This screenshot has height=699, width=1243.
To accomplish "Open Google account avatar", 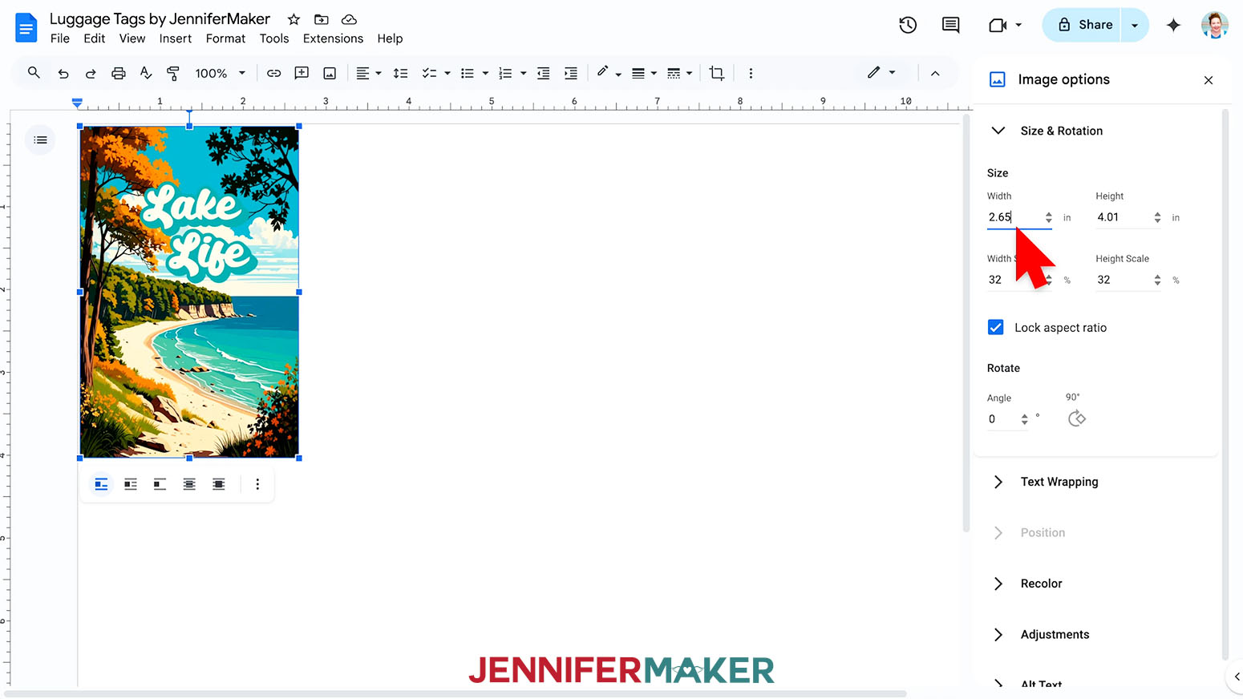I will (1215, 25).
